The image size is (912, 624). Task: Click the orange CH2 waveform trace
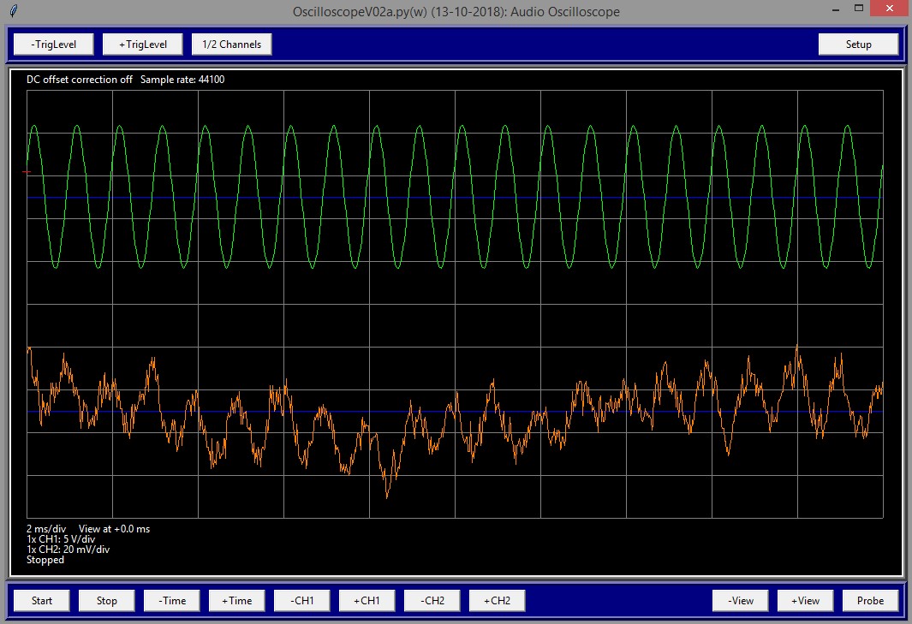pyautogui.click(x=387, y=488)
